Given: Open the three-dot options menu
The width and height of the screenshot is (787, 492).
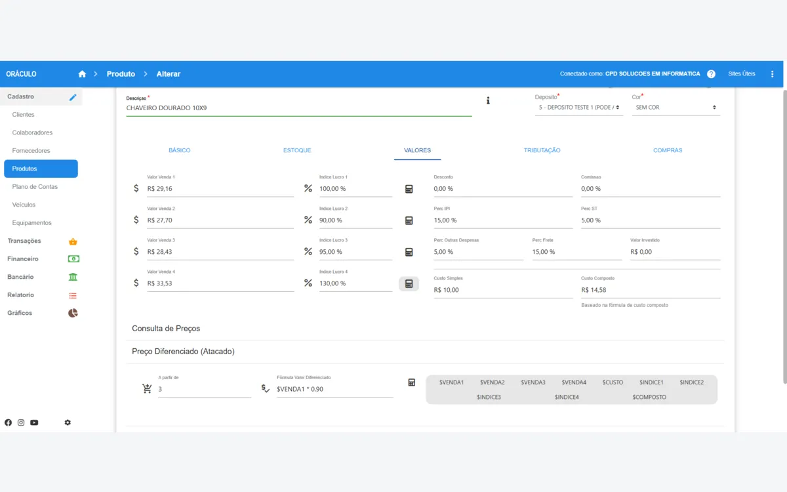Looking at the screenshot, I should [772, 74].
